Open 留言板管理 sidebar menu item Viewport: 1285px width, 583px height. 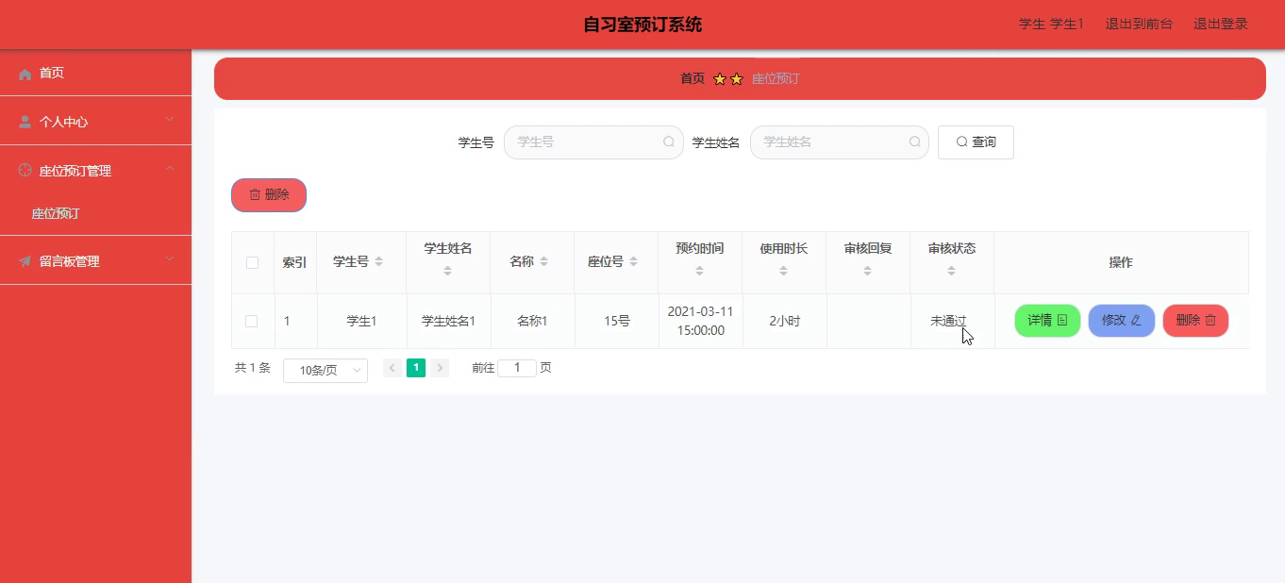pos(95,261)
